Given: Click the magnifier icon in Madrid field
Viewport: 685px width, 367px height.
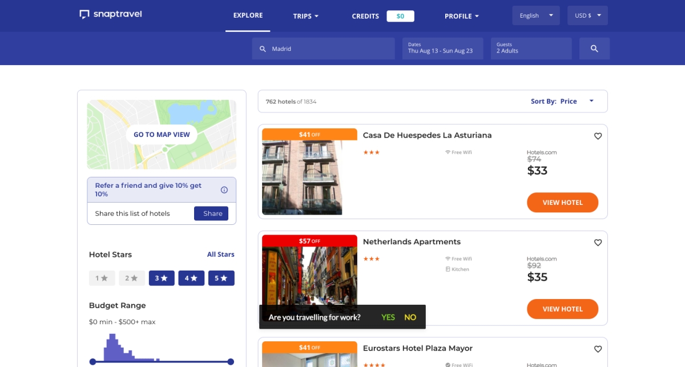Looking at the screenshot, I should [263, 49].
